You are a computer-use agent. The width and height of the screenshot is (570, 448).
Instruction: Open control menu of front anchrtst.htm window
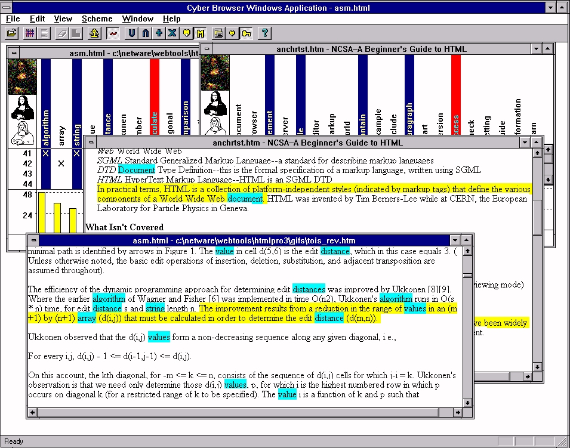91,143
